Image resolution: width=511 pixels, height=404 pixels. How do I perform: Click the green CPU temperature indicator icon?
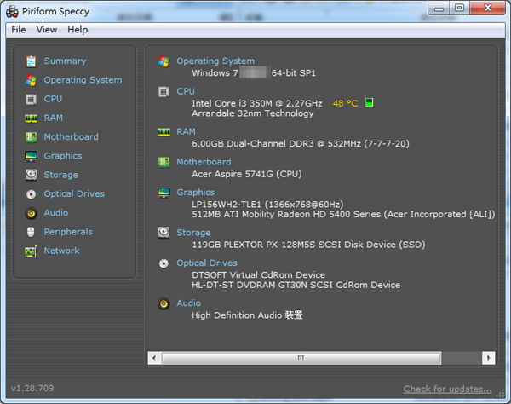pos(369,103)
